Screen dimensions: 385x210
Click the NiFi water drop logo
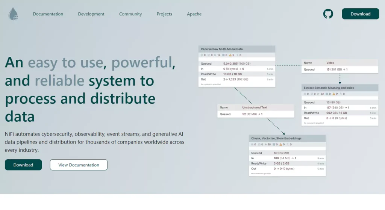coord(13,14)
